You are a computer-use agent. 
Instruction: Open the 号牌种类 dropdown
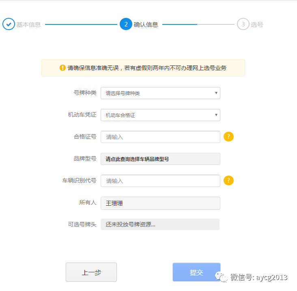pyautogui.click(x=160, y=93)
